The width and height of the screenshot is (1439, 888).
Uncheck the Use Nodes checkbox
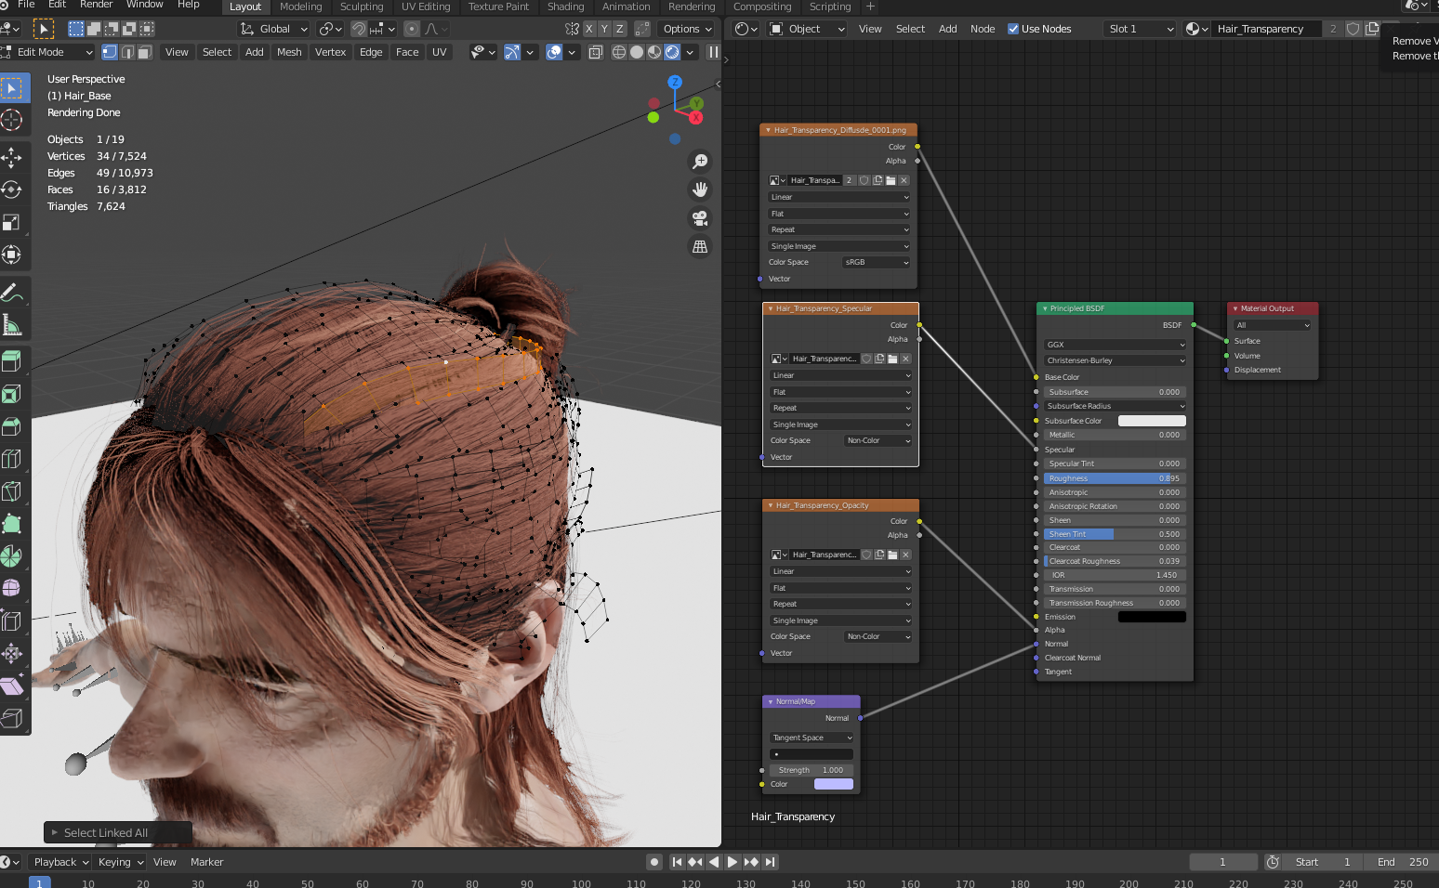tap(1013, 29)
